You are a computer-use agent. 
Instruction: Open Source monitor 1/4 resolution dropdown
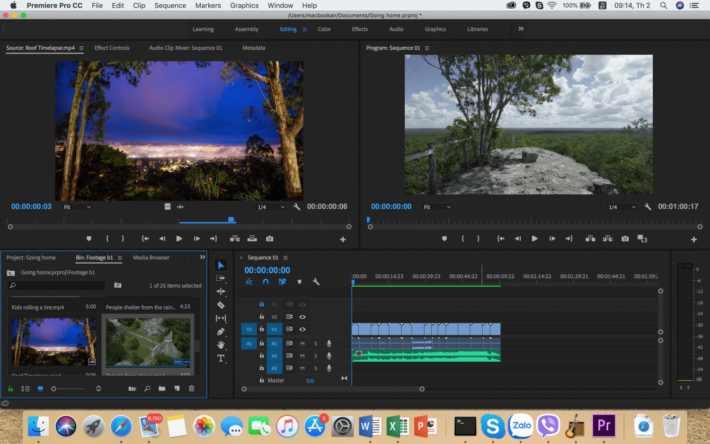pyautogui.click(x=271, y=207)
